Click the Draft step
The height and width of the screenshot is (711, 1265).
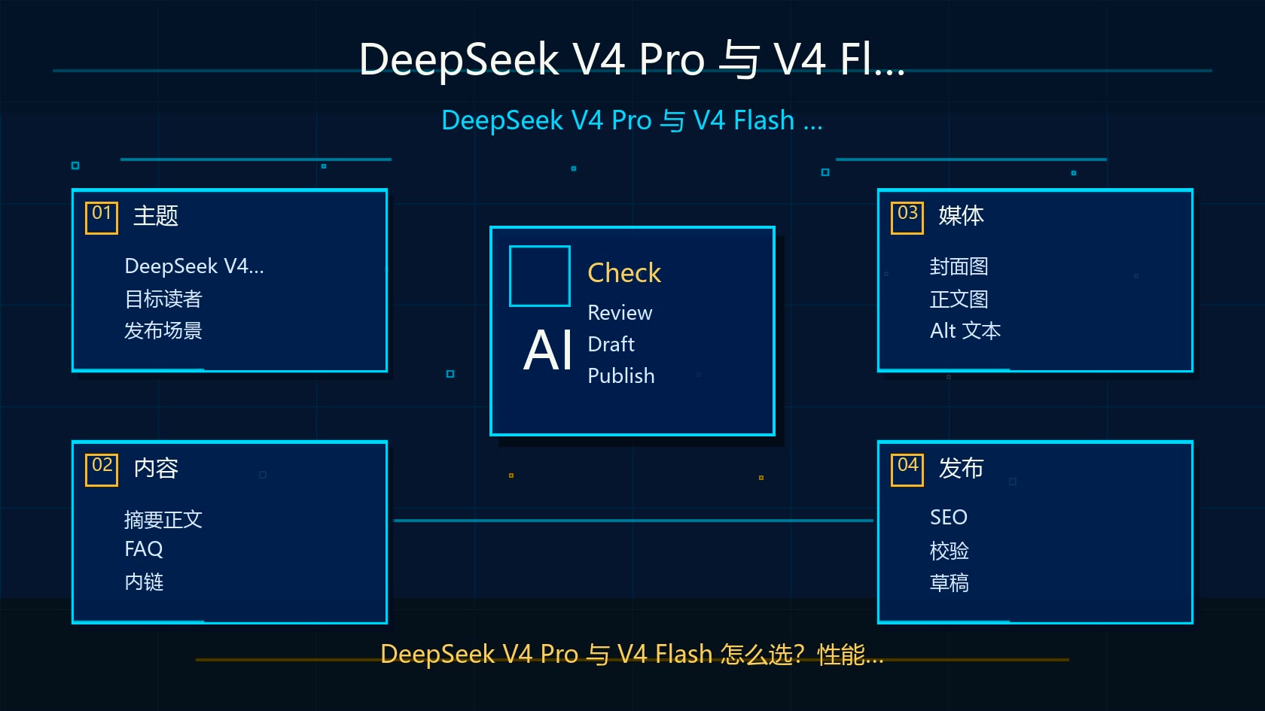[611, 344]
